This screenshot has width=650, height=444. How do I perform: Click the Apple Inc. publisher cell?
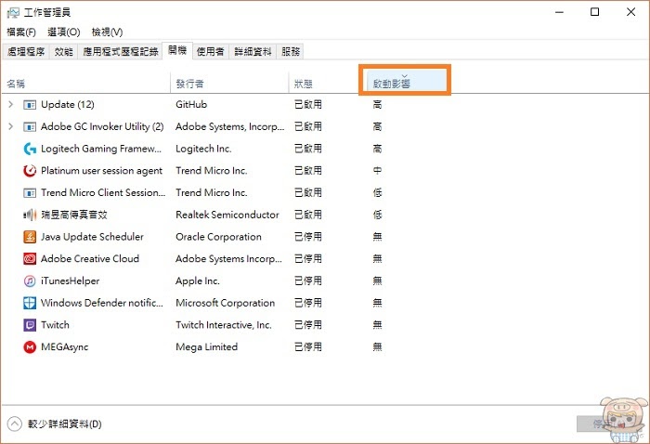[x=197, y=281]
